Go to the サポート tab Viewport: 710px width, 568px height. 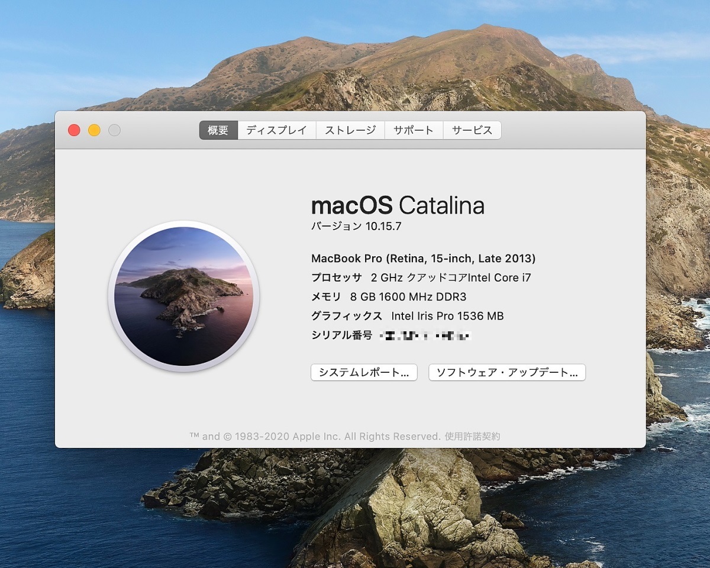[414, 130]
